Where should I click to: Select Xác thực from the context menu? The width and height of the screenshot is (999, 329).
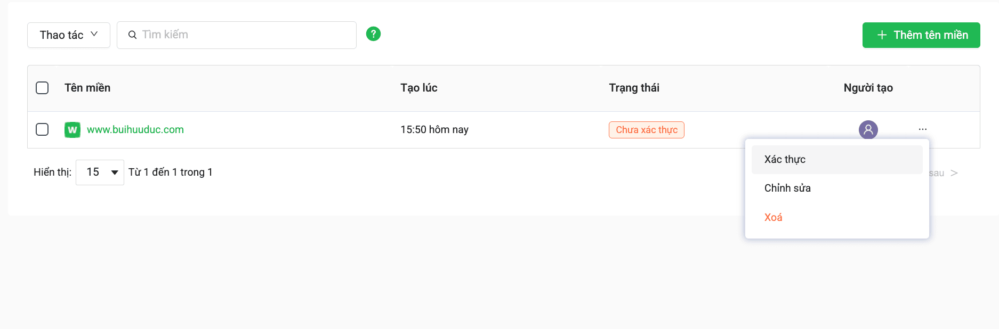pos(784,159)
